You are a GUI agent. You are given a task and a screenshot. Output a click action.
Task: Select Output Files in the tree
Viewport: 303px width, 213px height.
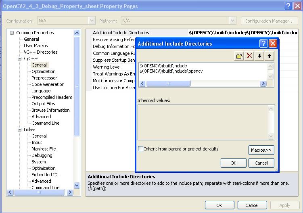pos(43,104)
